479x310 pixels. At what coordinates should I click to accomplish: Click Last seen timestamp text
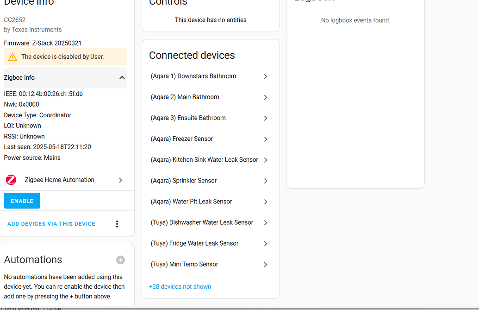(47, 147)
